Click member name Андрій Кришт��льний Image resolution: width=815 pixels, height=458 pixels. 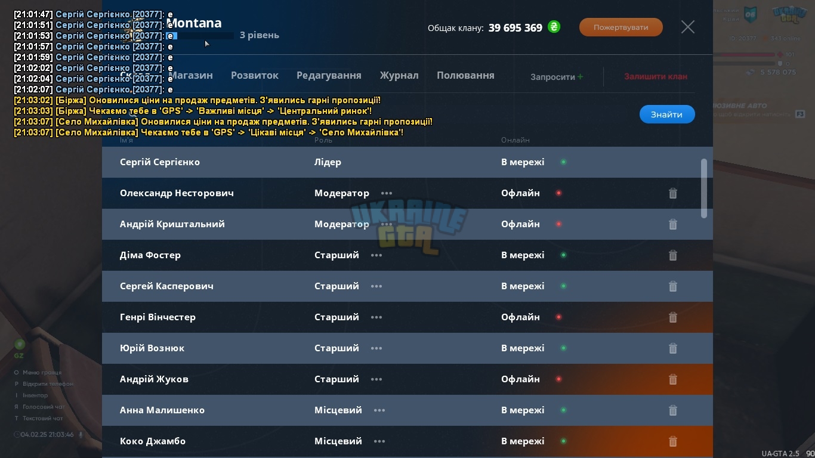[172, 224]
